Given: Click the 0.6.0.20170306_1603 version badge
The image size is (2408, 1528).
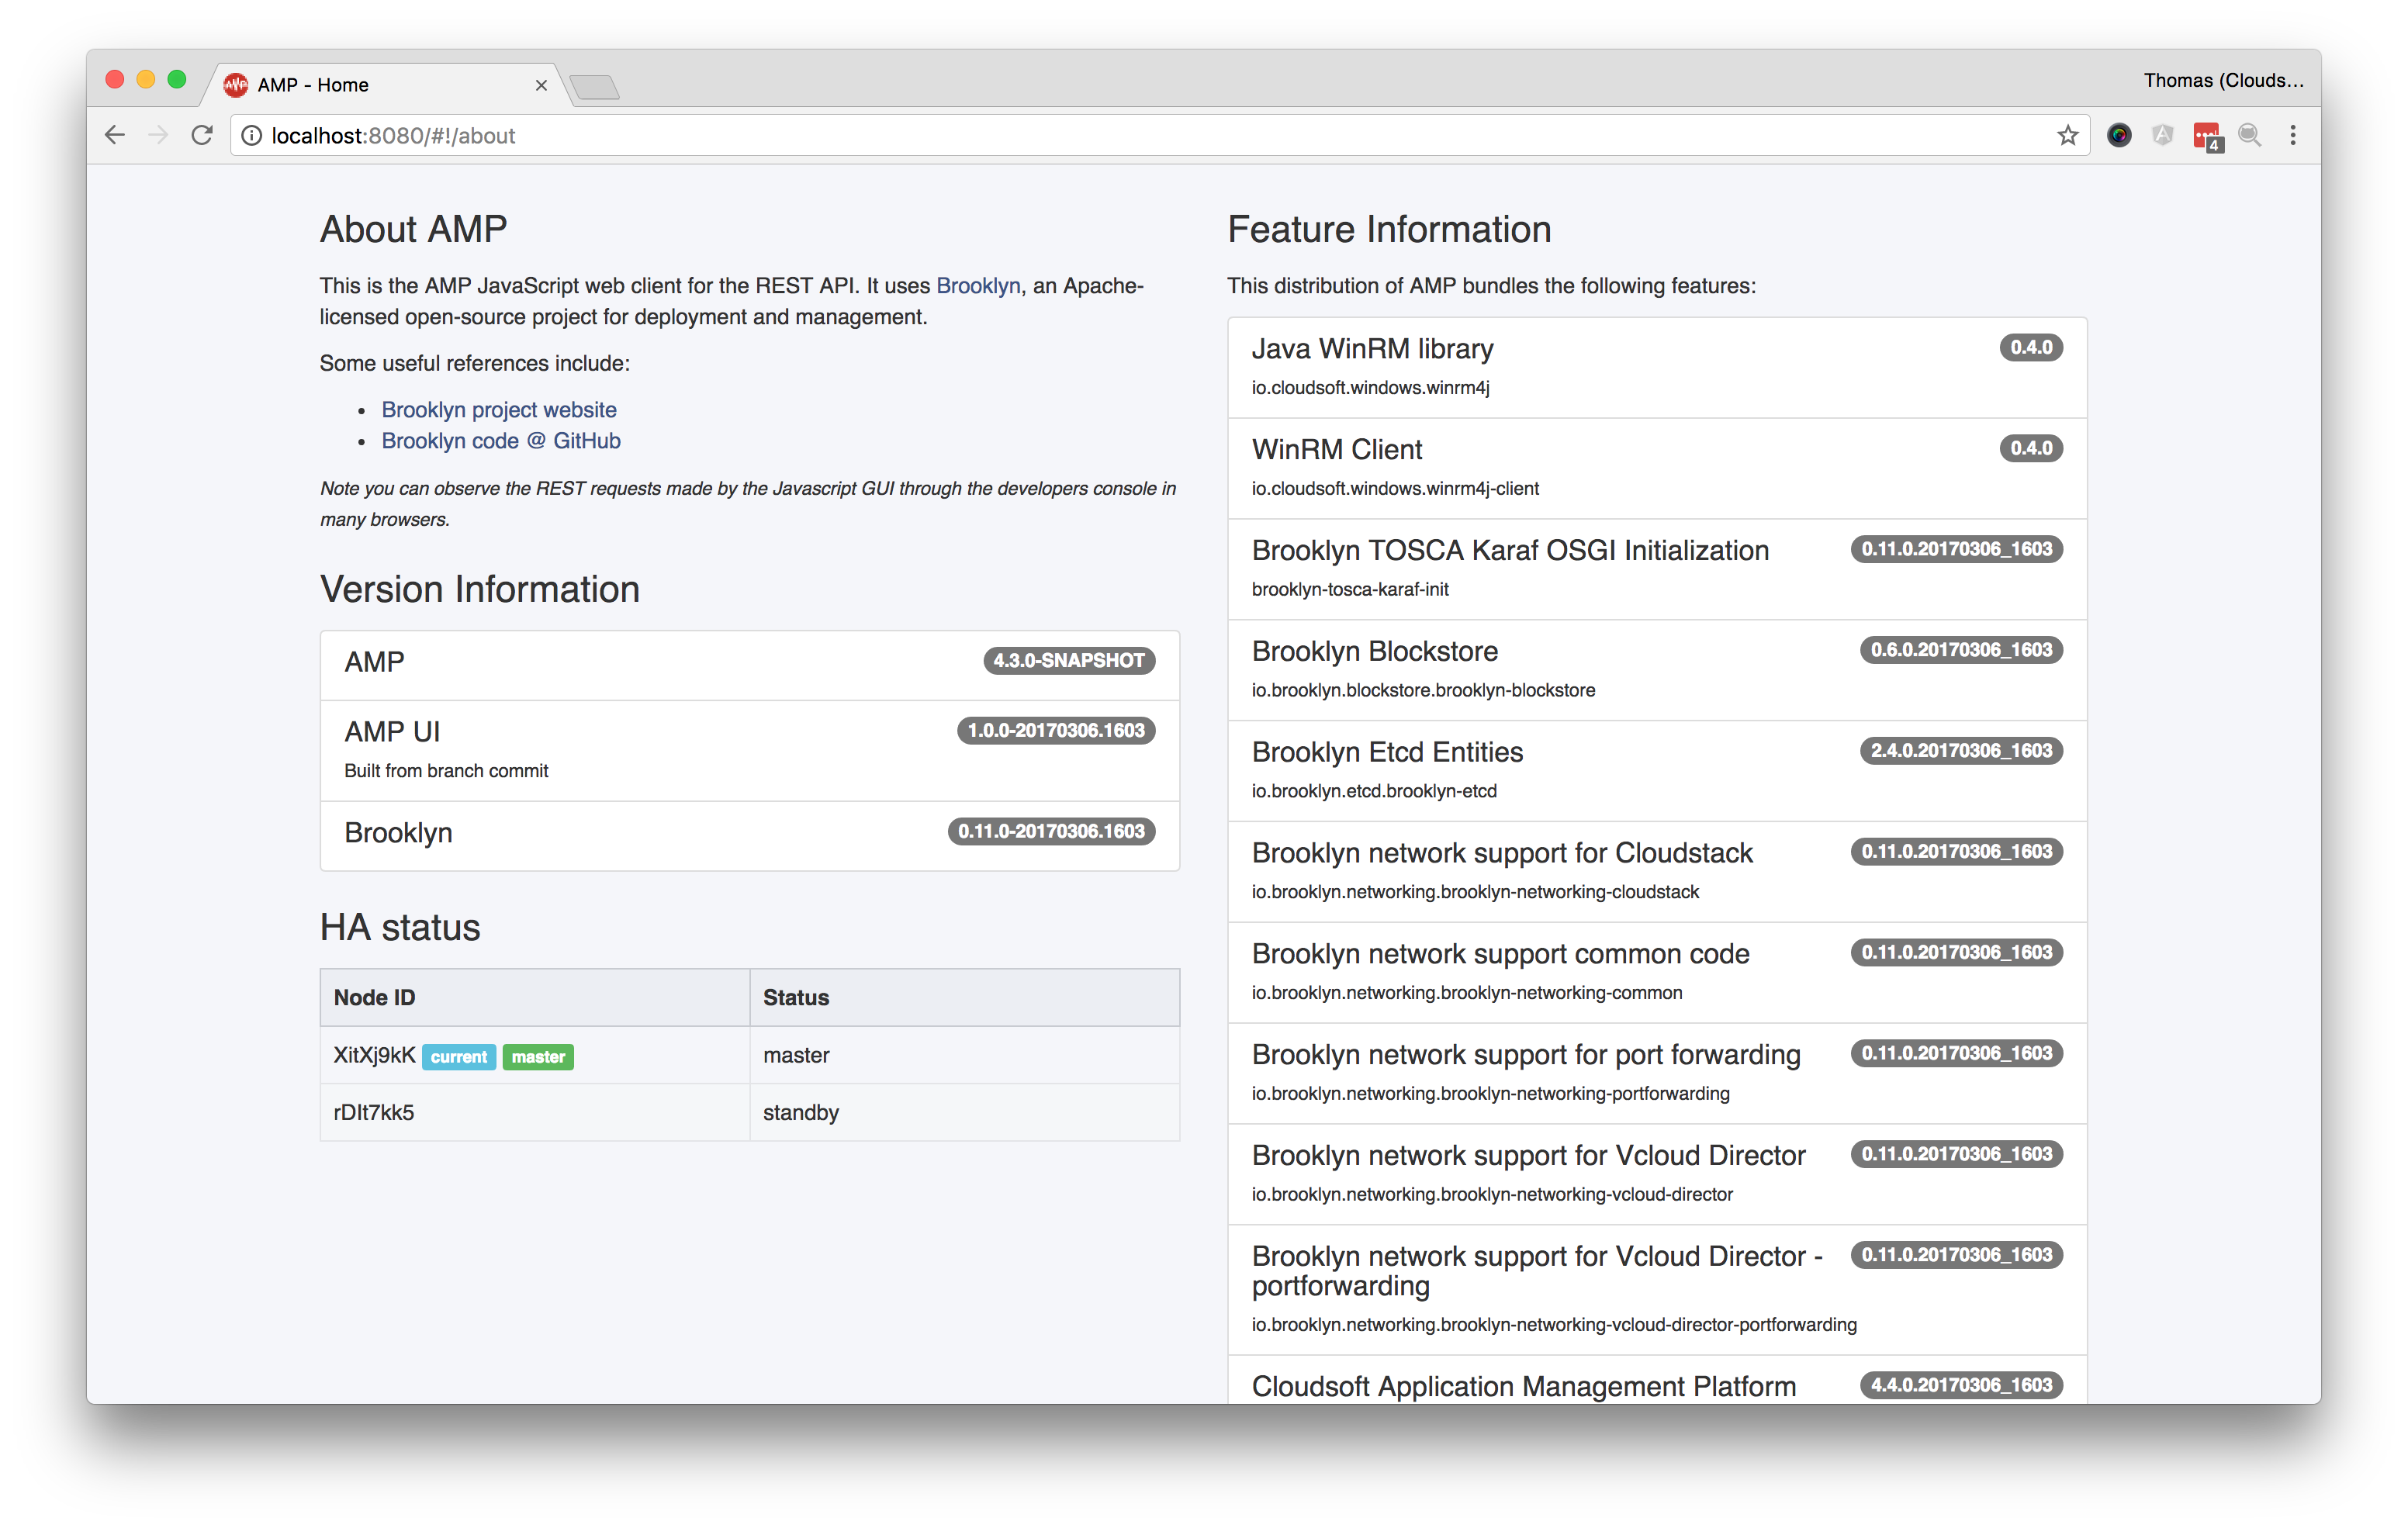Looking at the screenshot, I should [x=1961, y=650].
